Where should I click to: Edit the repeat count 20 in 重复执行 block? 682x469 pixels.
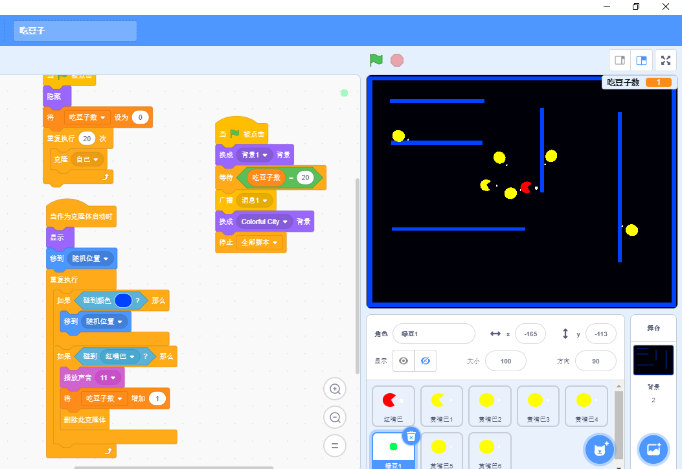pyautogui.click(x=87, y=139)
